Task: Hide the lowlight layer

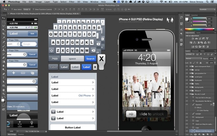Action: pos(187,114)
